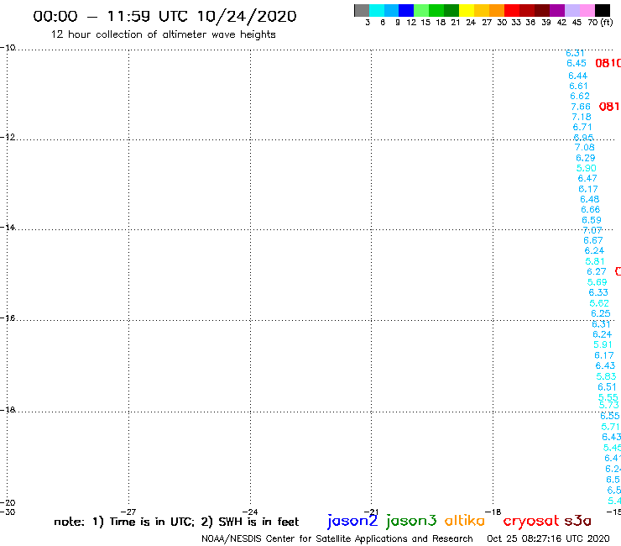The width and height of the screenshot is (621, 546).
Task: Click wave height value 6.45
Action: click(577, 64)
